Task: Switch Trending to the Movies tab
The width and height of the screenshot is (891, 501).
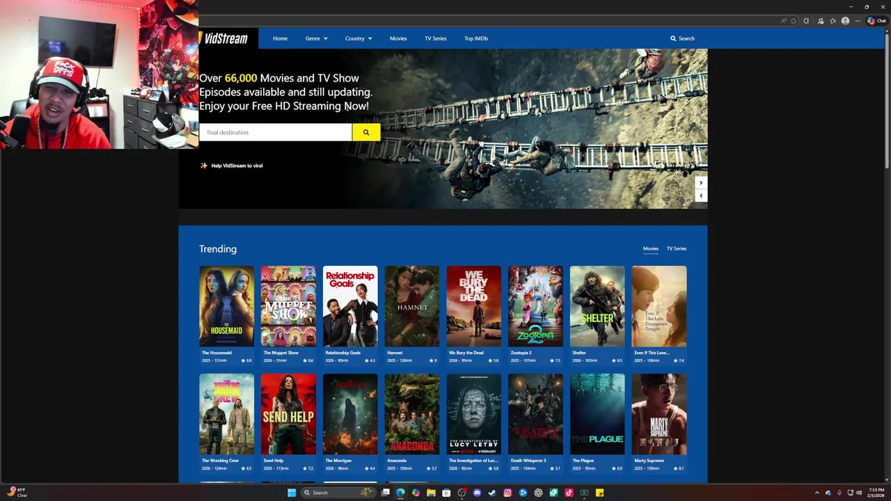Action: click(651, 248)
